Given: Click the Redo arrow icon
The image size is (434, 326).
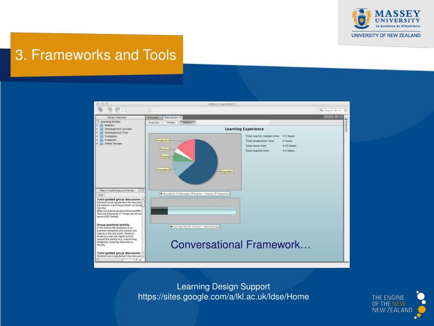Looking at the screenshot, I should click(x=118, y=110).
